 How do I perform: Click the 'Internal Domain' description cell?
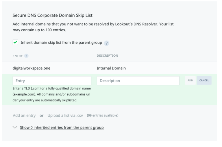coord(111,68)
